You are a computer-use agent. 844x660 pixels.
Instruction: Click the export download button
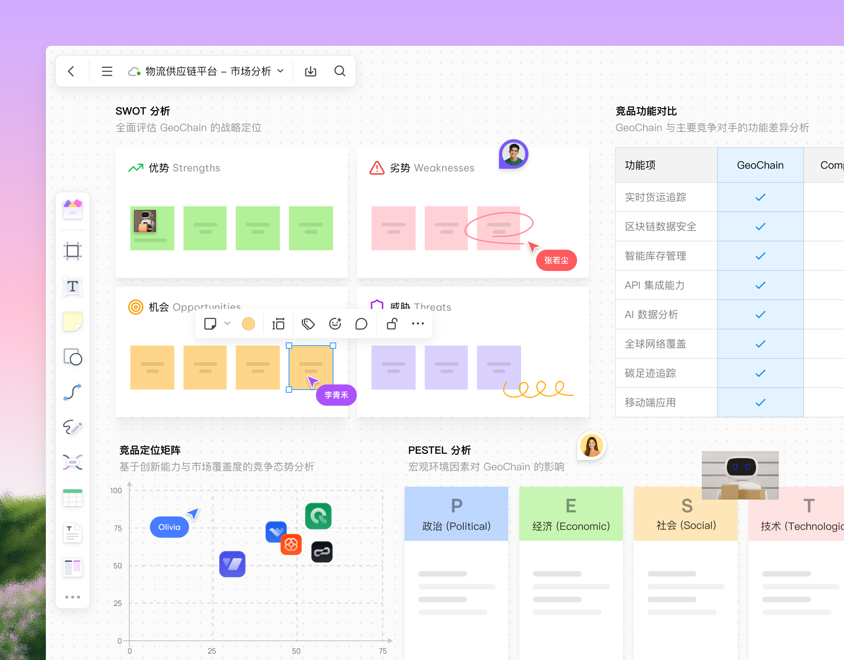(311, 71)
